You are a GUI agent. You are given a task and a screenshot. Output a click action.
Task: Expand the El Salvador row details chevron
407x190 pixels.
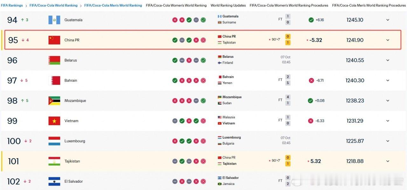388,181
